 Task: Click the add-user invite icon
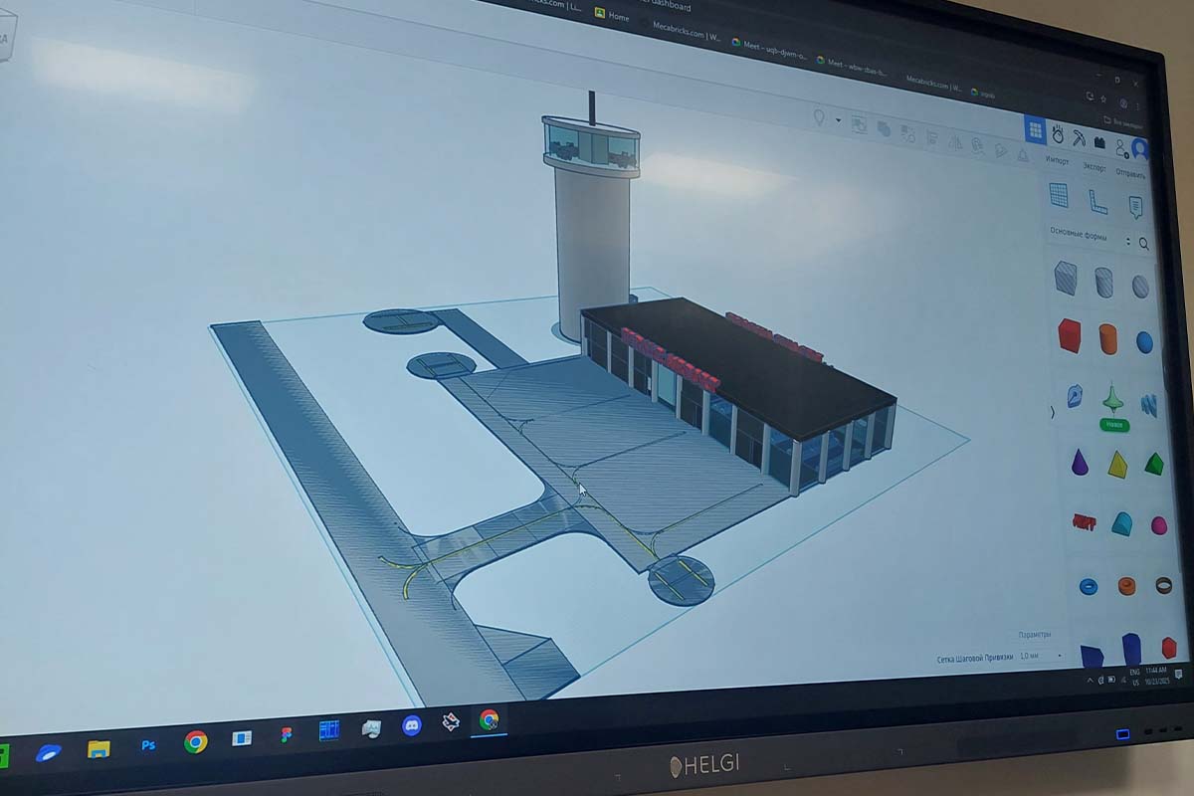click(x=1120, y=146)
